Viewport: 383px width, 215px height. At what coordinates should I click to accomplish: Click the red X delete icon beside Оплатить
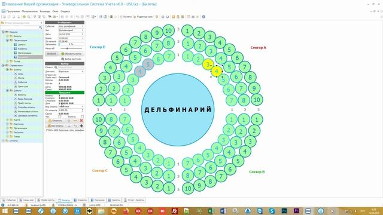pyautogui.click(x=81, y=121)
